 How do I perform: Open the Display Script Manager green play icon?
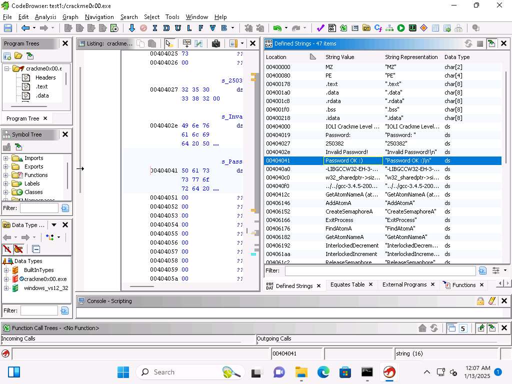(x=401, y=28)
